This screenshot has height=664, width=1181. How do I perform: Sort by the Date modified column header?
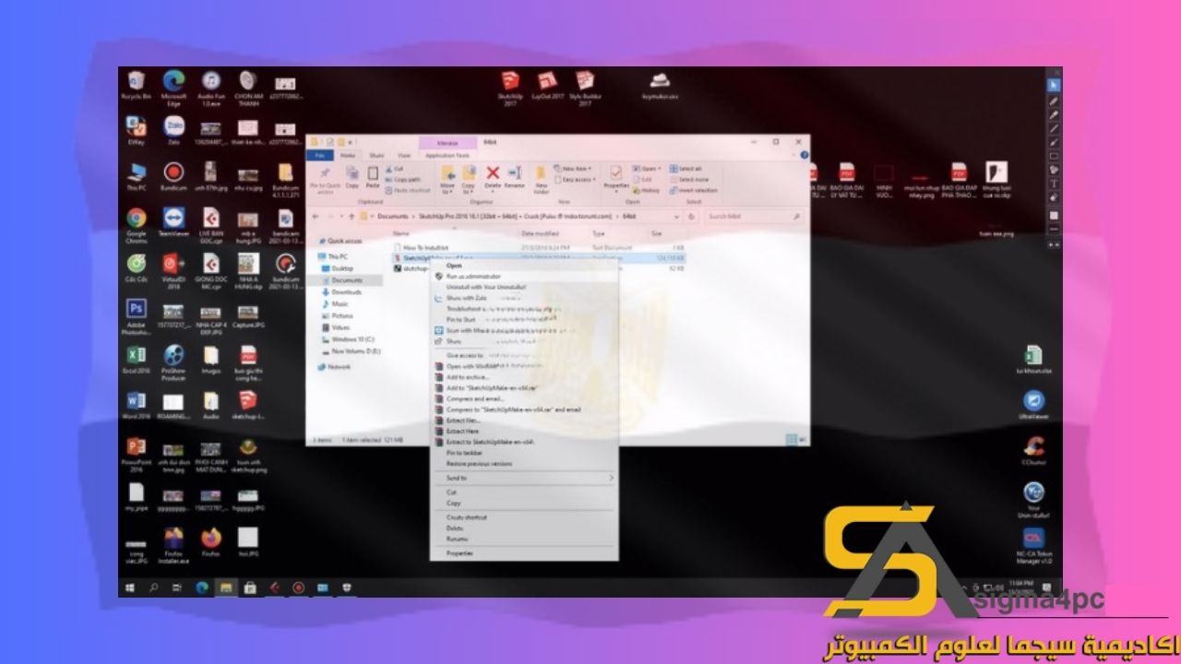point(539,234)
